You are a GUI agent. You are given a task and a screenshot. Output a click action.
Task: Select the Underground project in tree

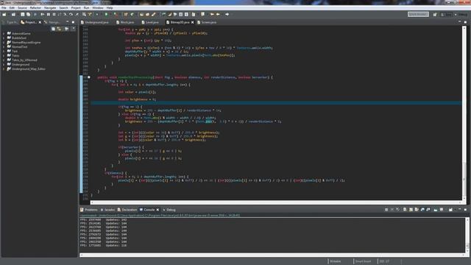tap(21, 64)
